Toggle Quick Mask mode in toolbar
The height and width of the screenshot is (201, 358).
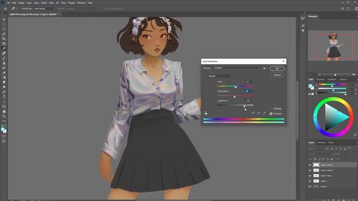(x=4, y=136)
